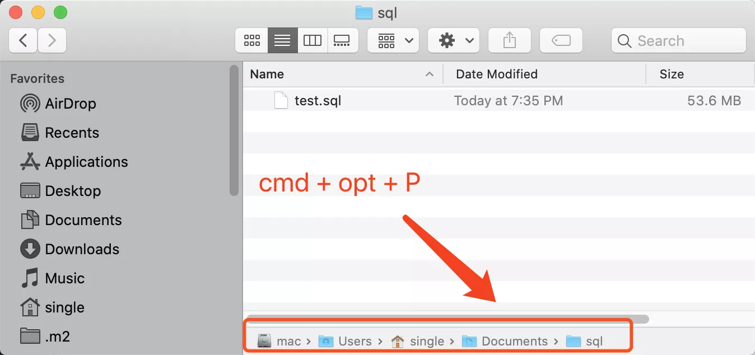Click the sql folder icon in title bar
The width and height of the screenshot is (755, 355).
click(364, 12)
